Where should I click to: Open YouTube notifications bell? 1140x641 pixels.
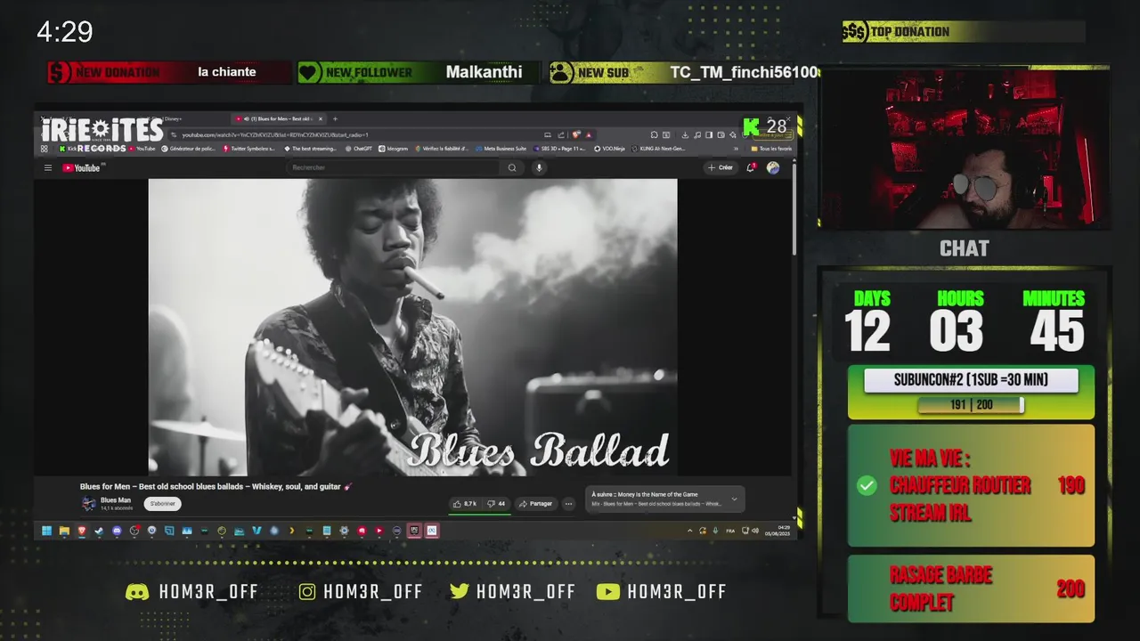tap(751, 167)
